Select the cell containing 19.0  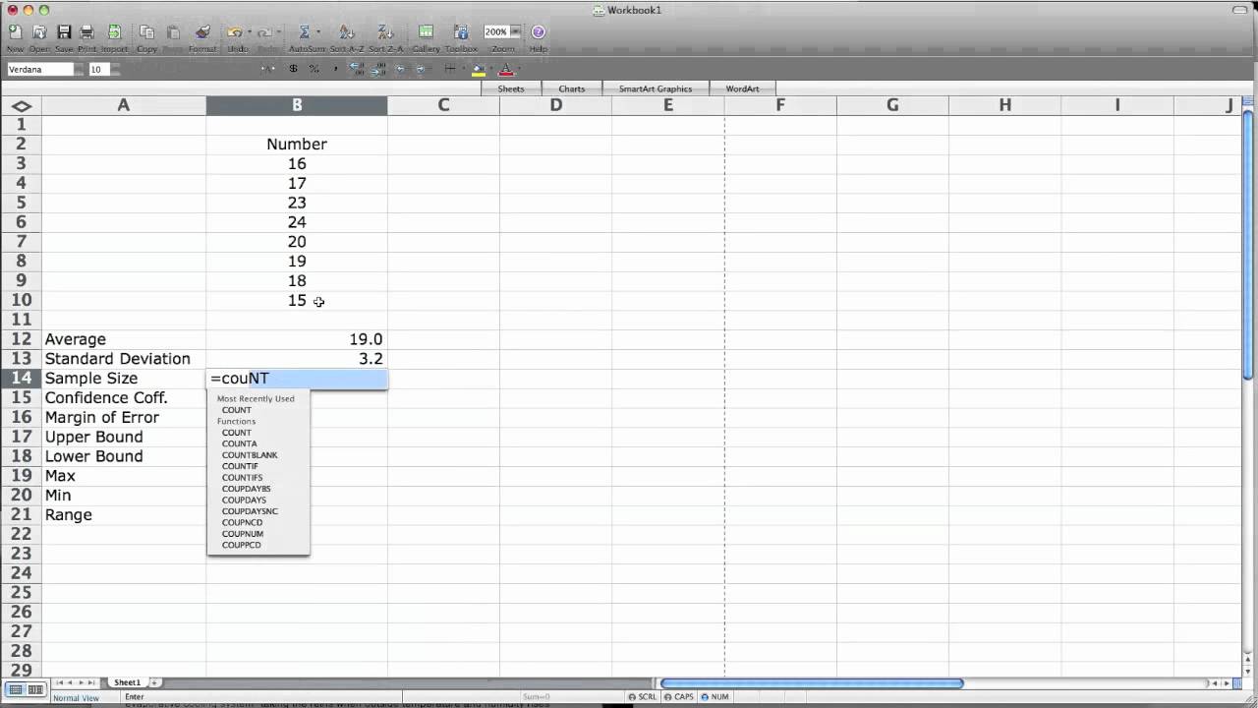pyautogui.click(x=297, y=339)
